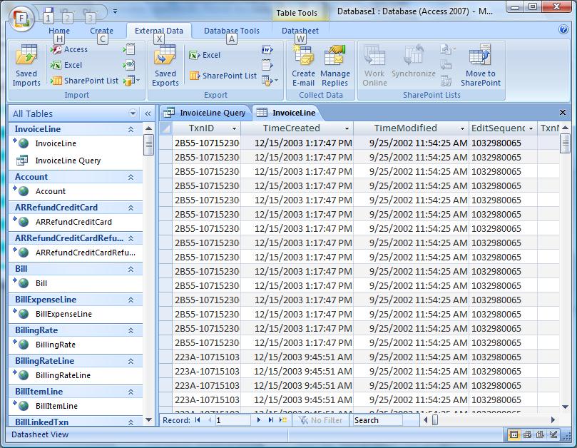The width and height of the screenshot is (577, 448).
Task: Select Datasheet view button in status bar
Action: click(514, 434)
